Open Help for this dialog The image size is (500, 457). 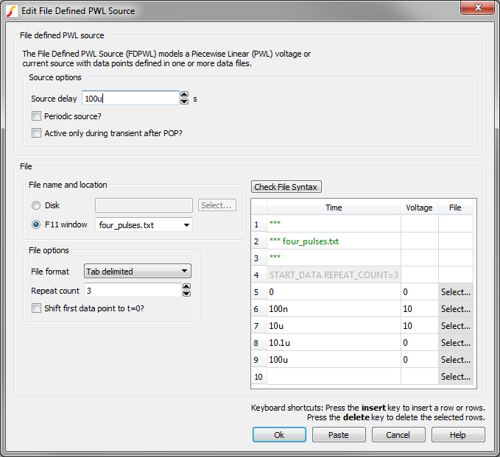click(x=457, y=435)
